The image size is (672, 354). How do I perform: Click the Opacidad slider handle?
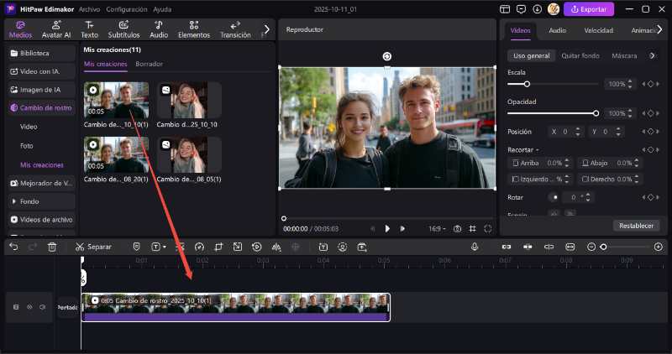pos(596,112)
